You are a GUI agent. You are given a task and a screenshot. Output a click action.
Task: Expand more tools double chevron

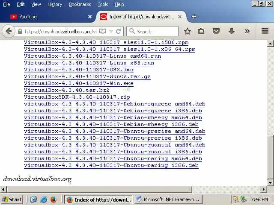click(x=247, y=31)
